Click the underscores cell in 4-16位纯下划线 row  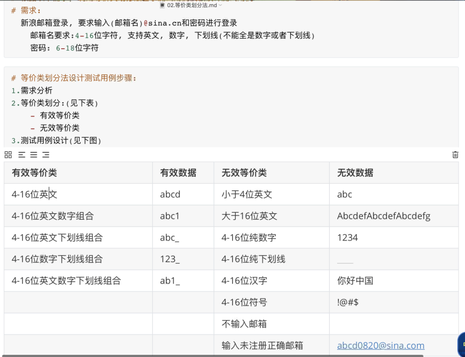[394, 259]
